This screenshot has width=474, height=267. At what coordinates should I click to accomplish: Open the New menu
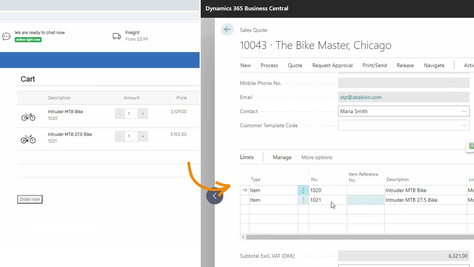(x=246, y=65)
